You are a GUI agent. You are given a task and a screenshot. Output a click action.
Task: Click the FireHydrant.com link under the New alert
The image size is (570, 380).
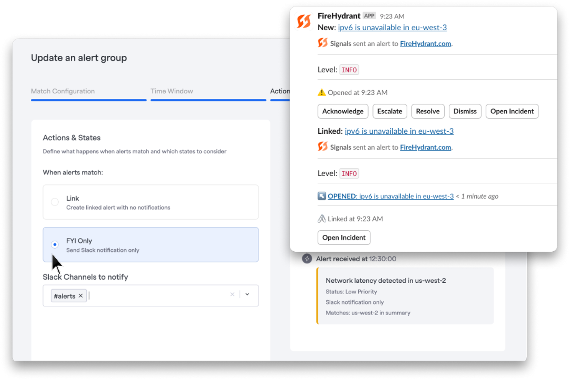coord(425,44)
